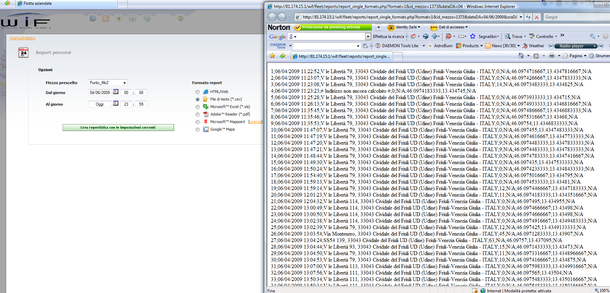
Task: Click the Al giorno hour field showing 23
Action: click(126, 104)
